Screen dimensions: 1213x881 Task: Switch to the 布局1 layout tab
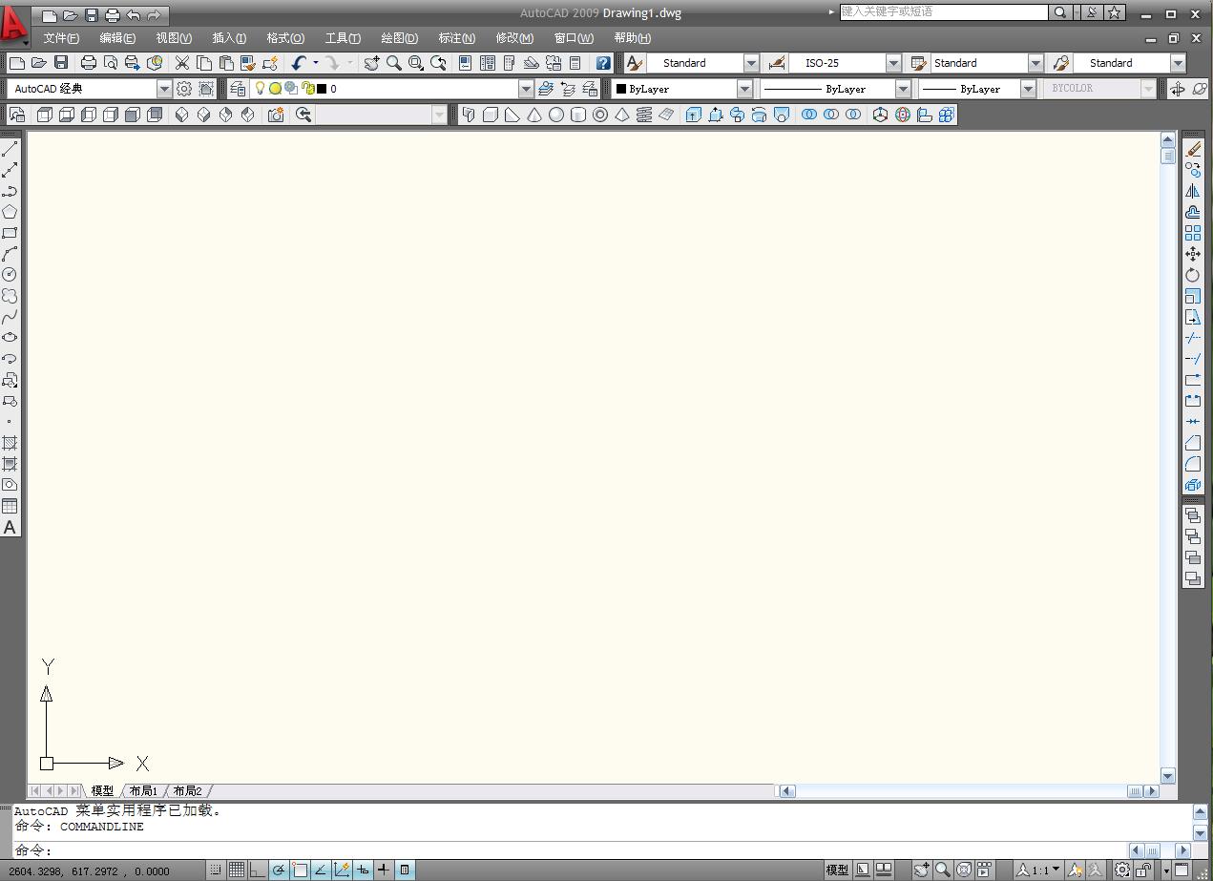pos(144,791)
